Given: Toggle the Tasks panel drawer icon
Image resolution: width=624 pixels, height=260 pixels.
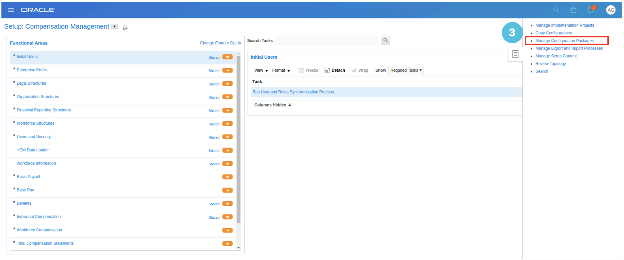Looking at the screenshot, I should (515, 54).
